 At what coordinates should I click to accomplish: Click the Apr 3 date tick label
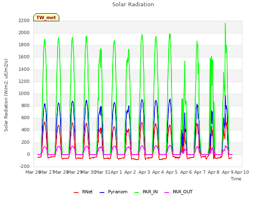click(144, 172)
